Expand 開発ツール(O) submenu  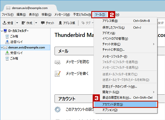pyautogui.click(x=125, y=92)
